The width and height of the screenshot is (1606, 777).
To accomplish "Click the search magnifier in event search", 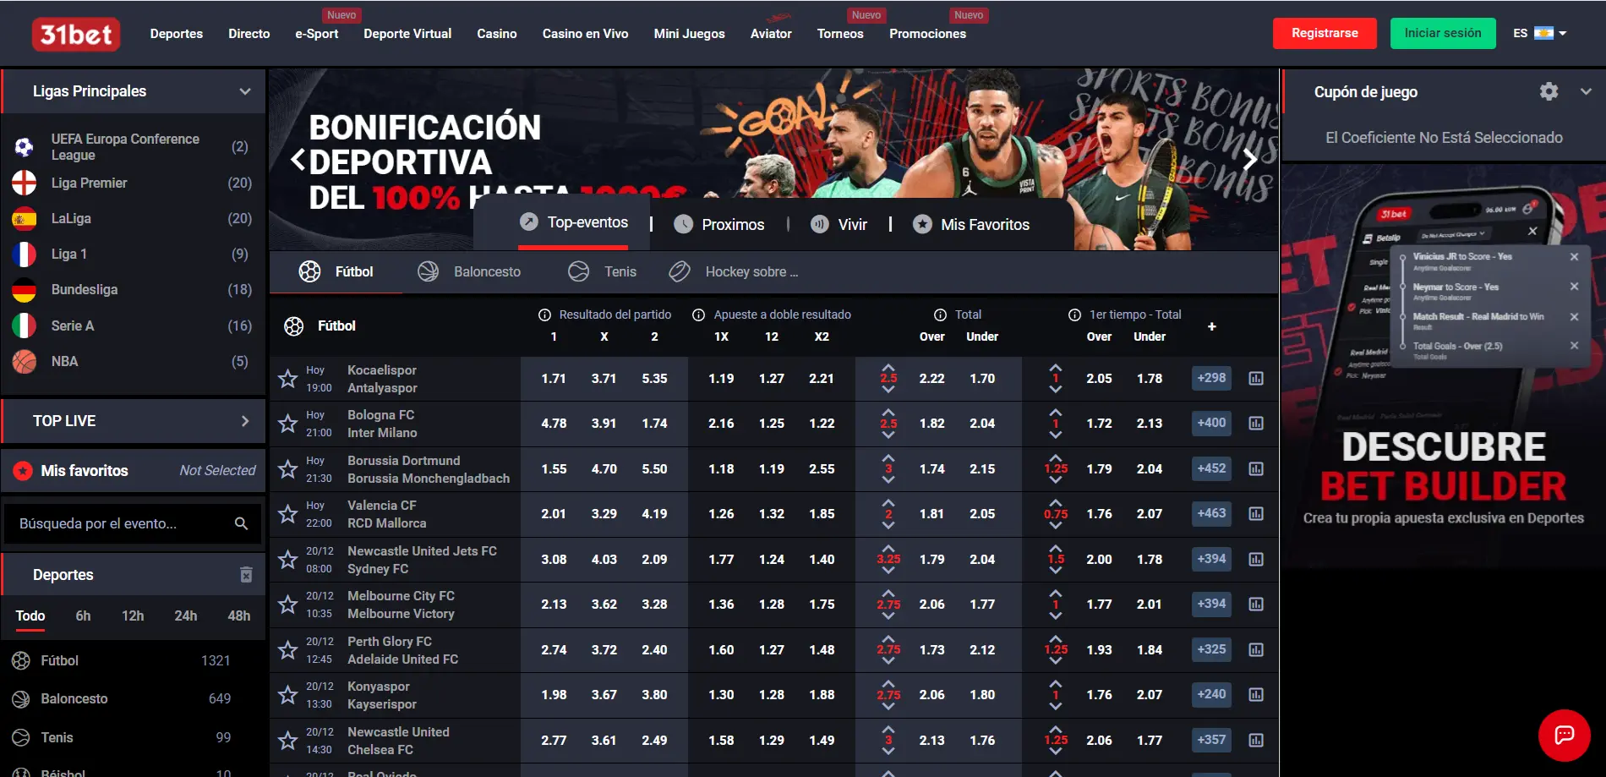I will click(x=241, y=523).
